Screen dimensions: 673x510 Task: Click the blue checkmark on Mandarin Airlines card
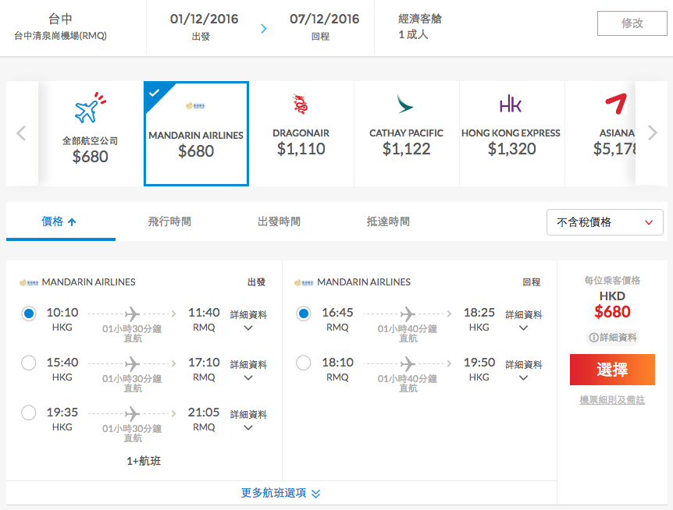155,93
